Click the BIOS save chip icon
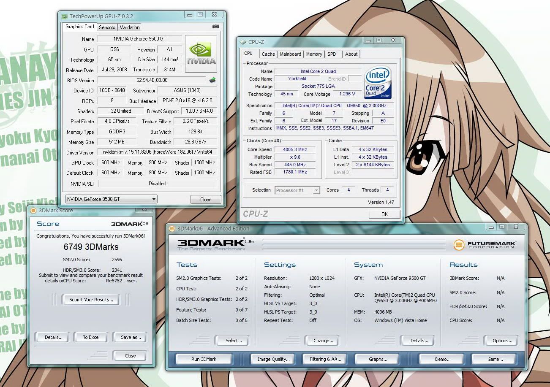The height and width of the screenshot is (387, 550). 212,80
